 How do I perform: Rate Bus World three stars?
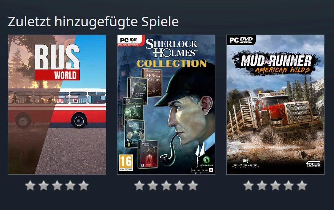[57, 186]
